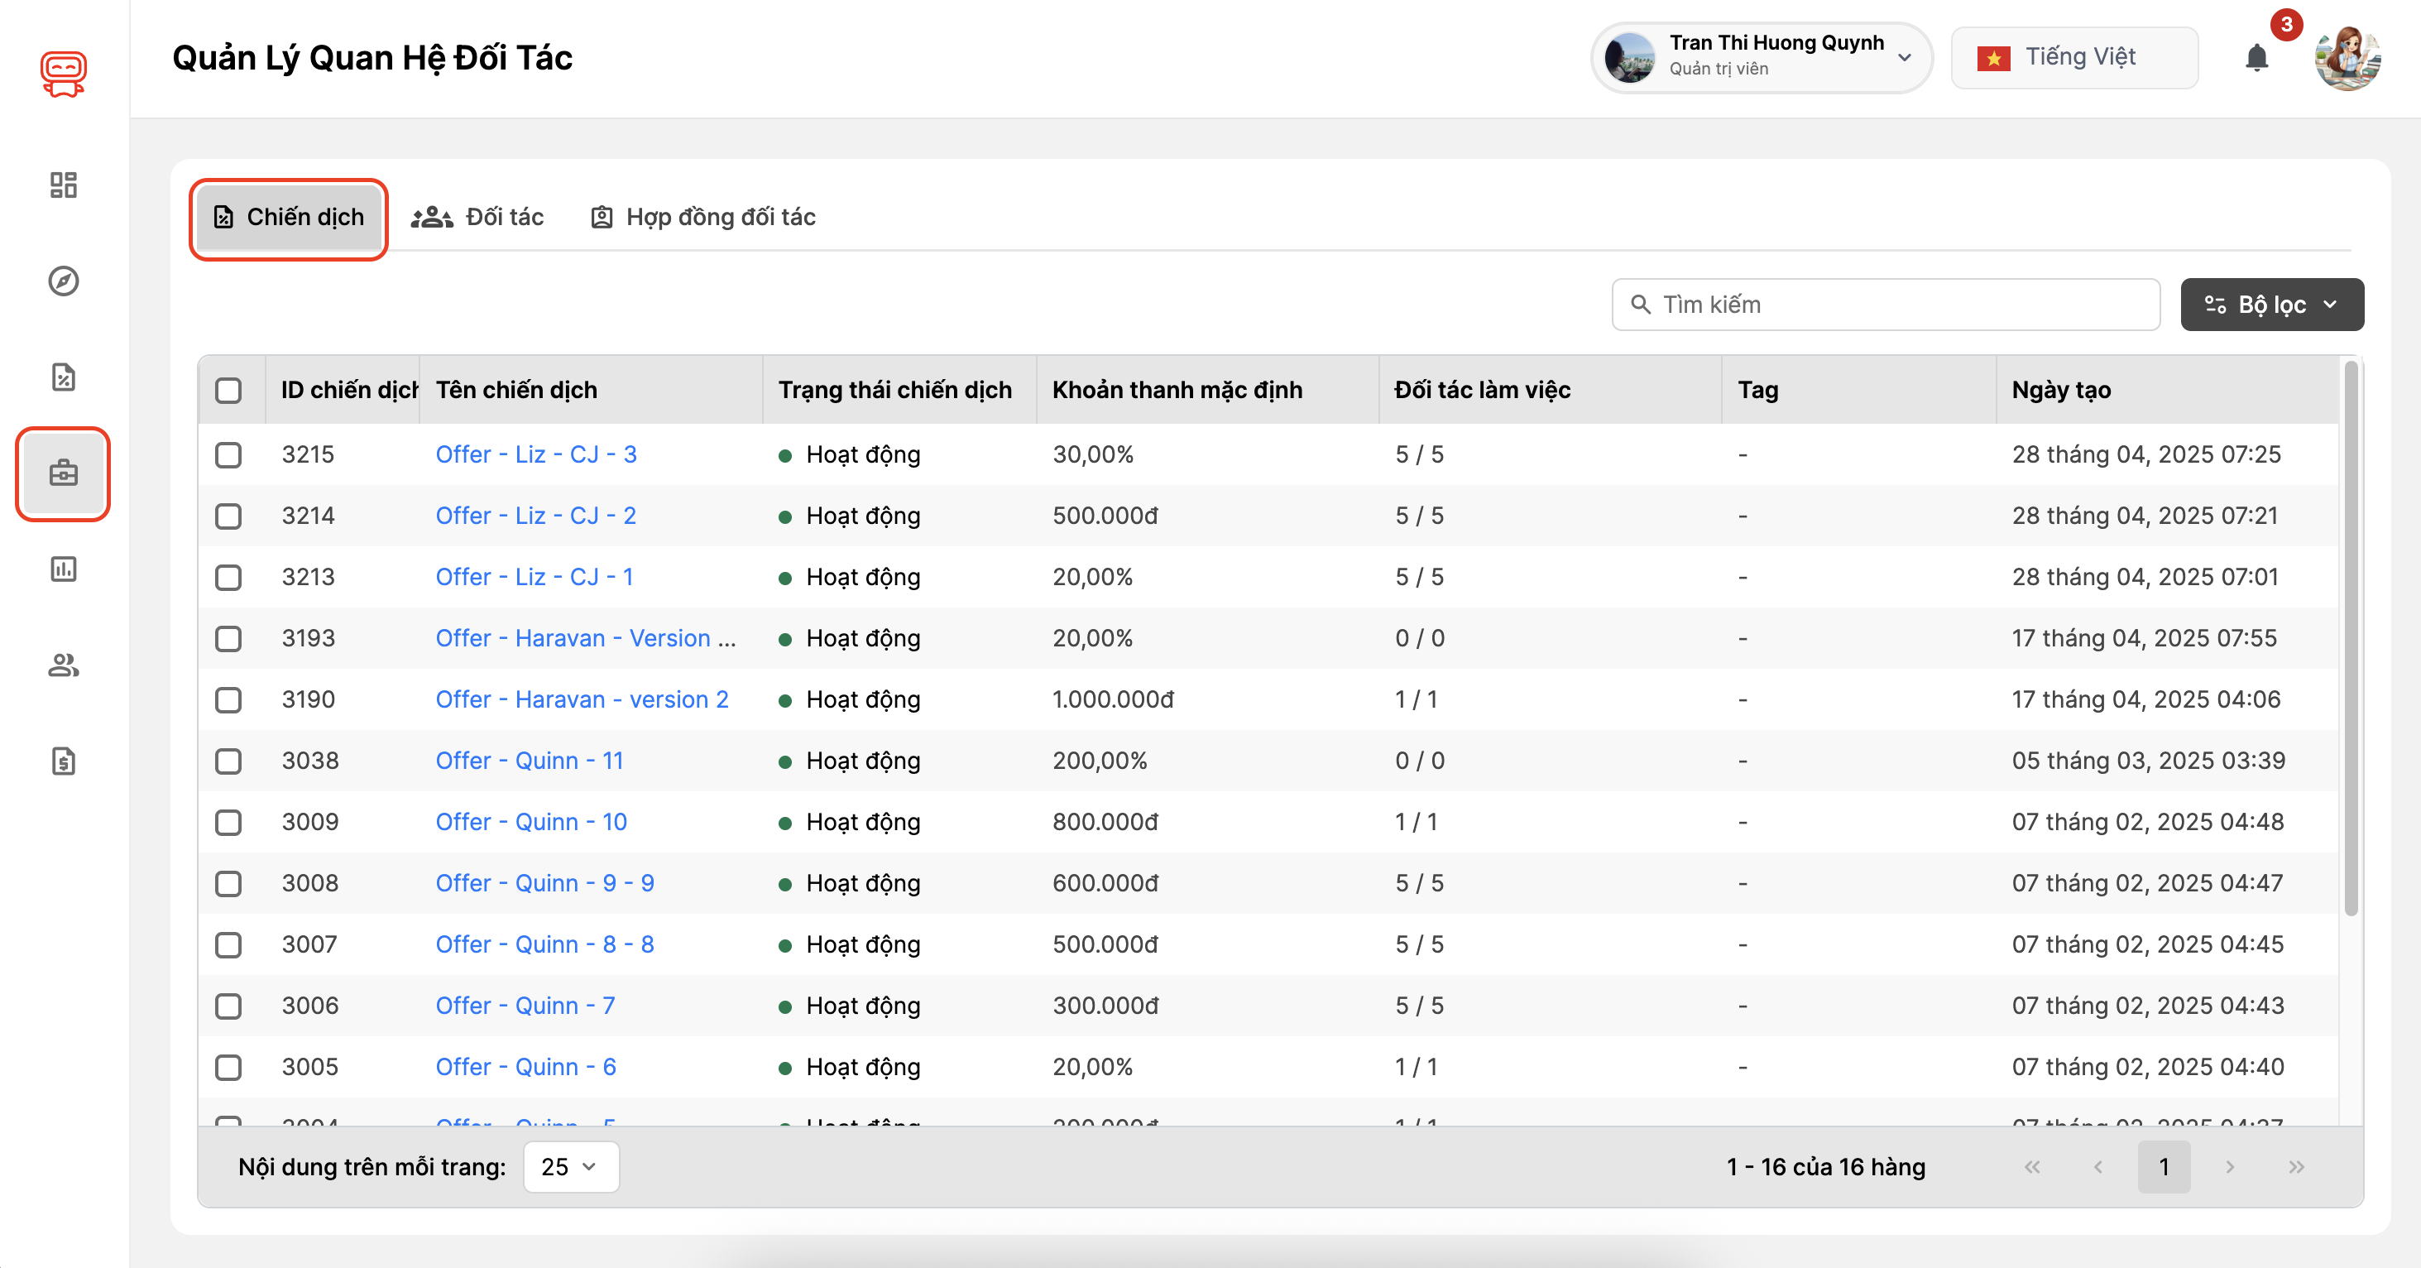
Task: Open the invoice dollar document sidebar icon
Action: click(63, 761)
